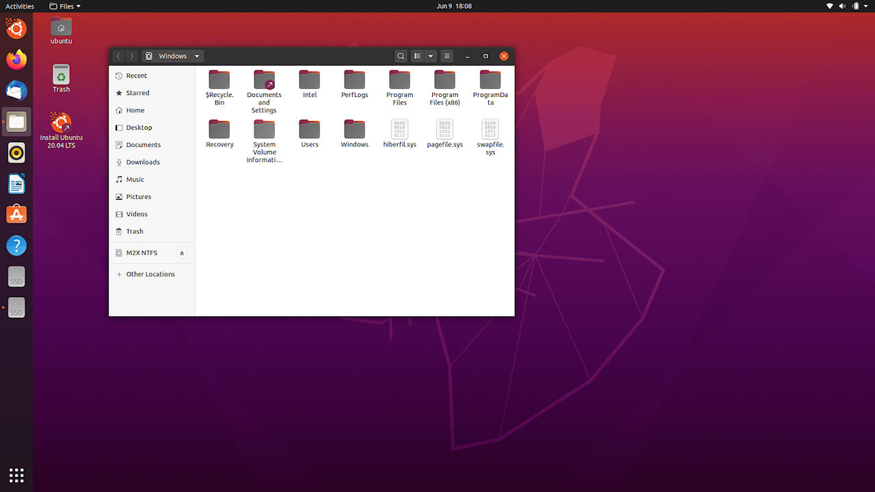This screenshot has height=492, width=875.
Task: Show Applications grid
Action: (x=16, y=475)
